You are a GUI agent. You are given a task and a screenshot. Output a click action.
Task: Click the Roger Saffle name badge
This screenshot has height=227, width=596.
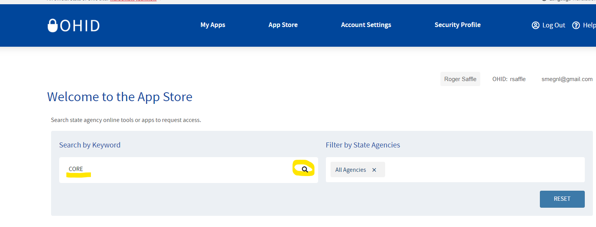(460, 79)
